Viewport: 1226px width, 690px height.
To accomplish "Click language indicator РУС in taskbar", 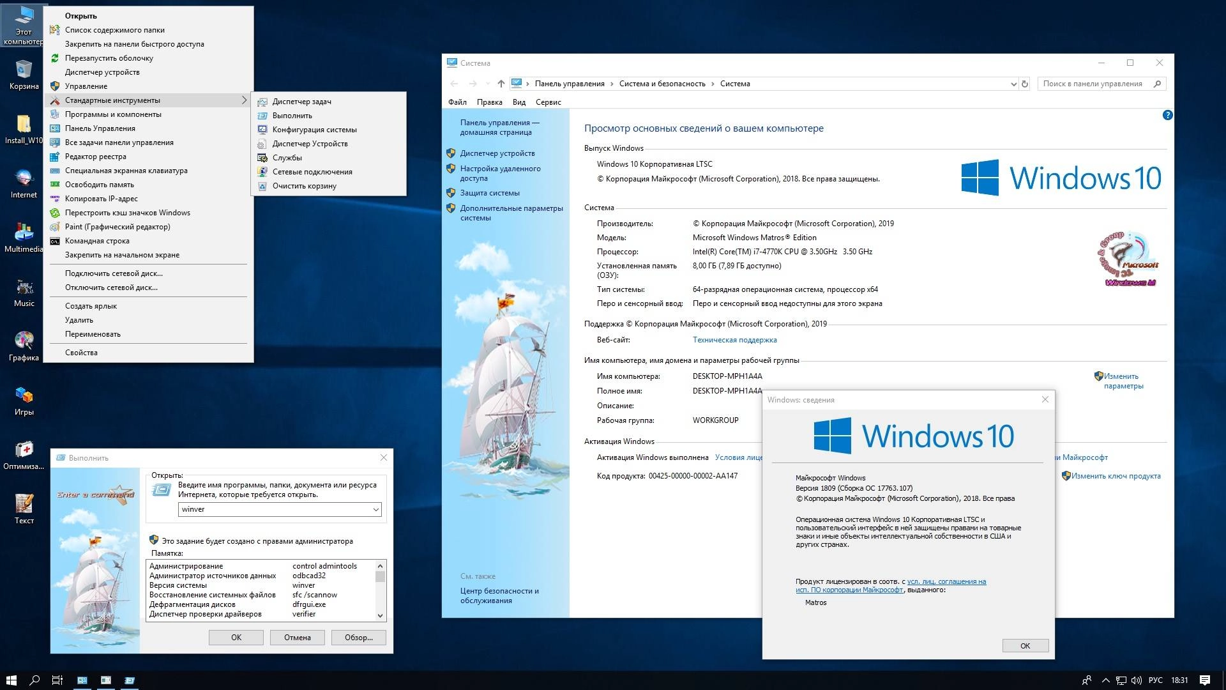I will (1156, 680).
